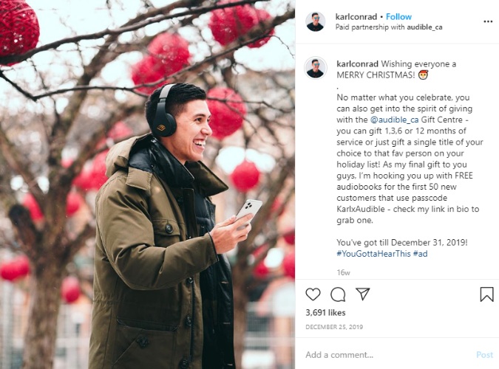Click the Post comment button
Viewport: 499px width, 369px height.
point(484,355)
